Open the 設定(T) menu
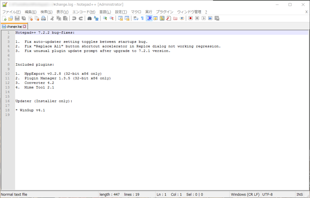Screen dimensions: 310x198 tap(121, 12)
